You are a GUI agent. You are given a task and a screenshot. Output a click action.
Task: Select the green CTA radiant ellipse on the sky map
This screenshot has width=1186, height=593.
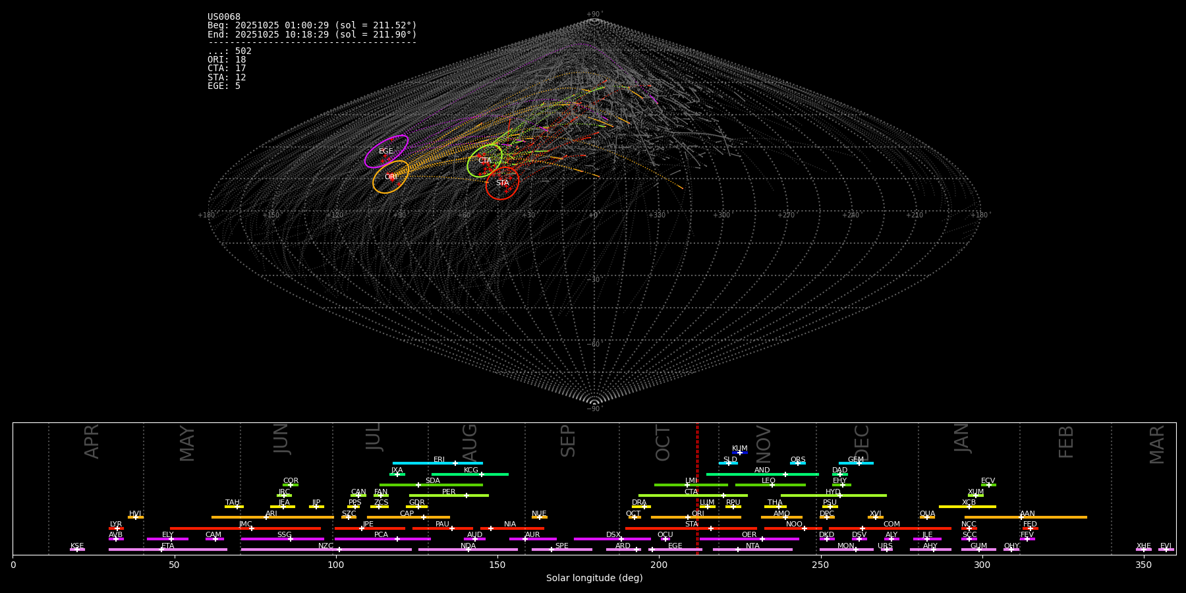(x=485, y=161)
